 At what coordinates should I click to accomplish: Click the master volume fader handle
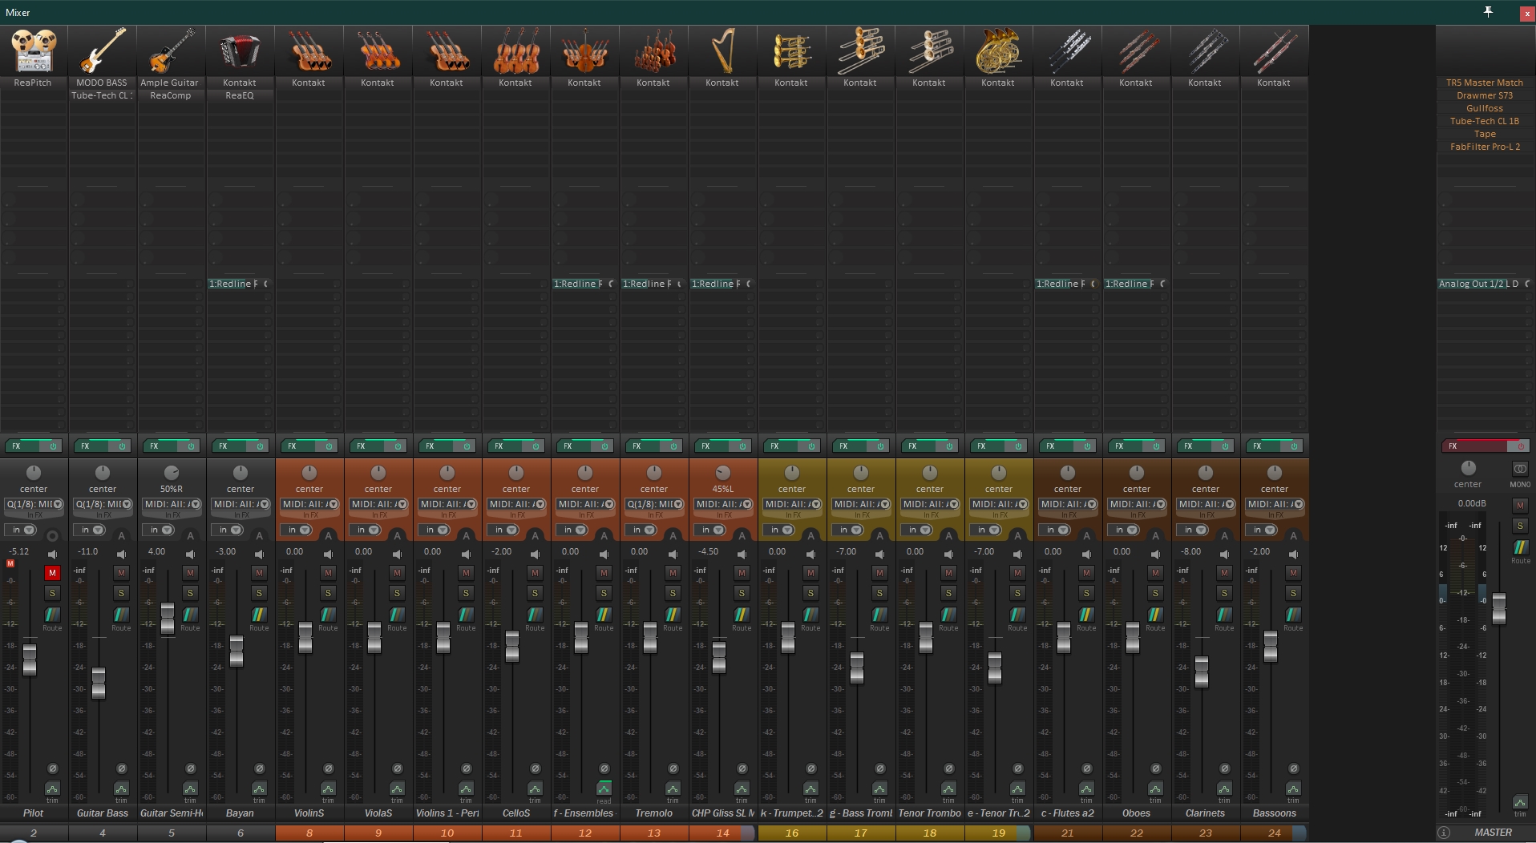[x=1498, y=608]
